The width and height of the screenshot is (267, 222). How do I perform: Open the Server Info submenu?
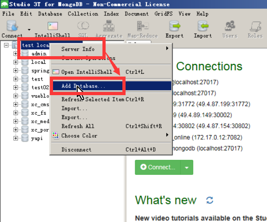pos(111,49)
